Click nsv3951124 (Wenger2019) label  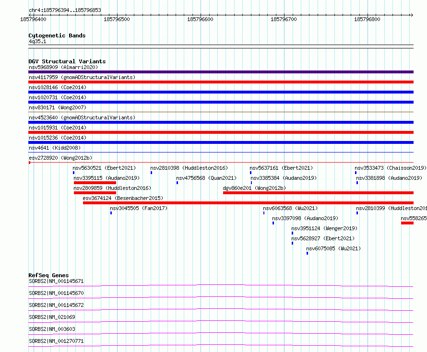[324, 228]
